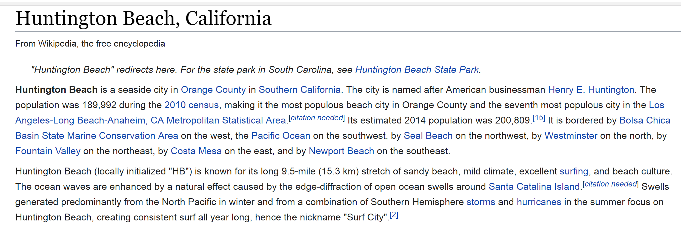681x227 pixels.
Task: Open footnote reference 15
Action: coord(539,118)
